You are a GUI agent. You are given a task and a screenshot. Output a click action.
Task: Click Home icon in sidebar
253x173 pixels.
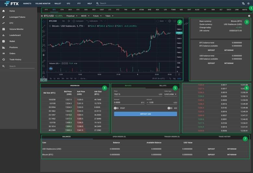[4, 11]
